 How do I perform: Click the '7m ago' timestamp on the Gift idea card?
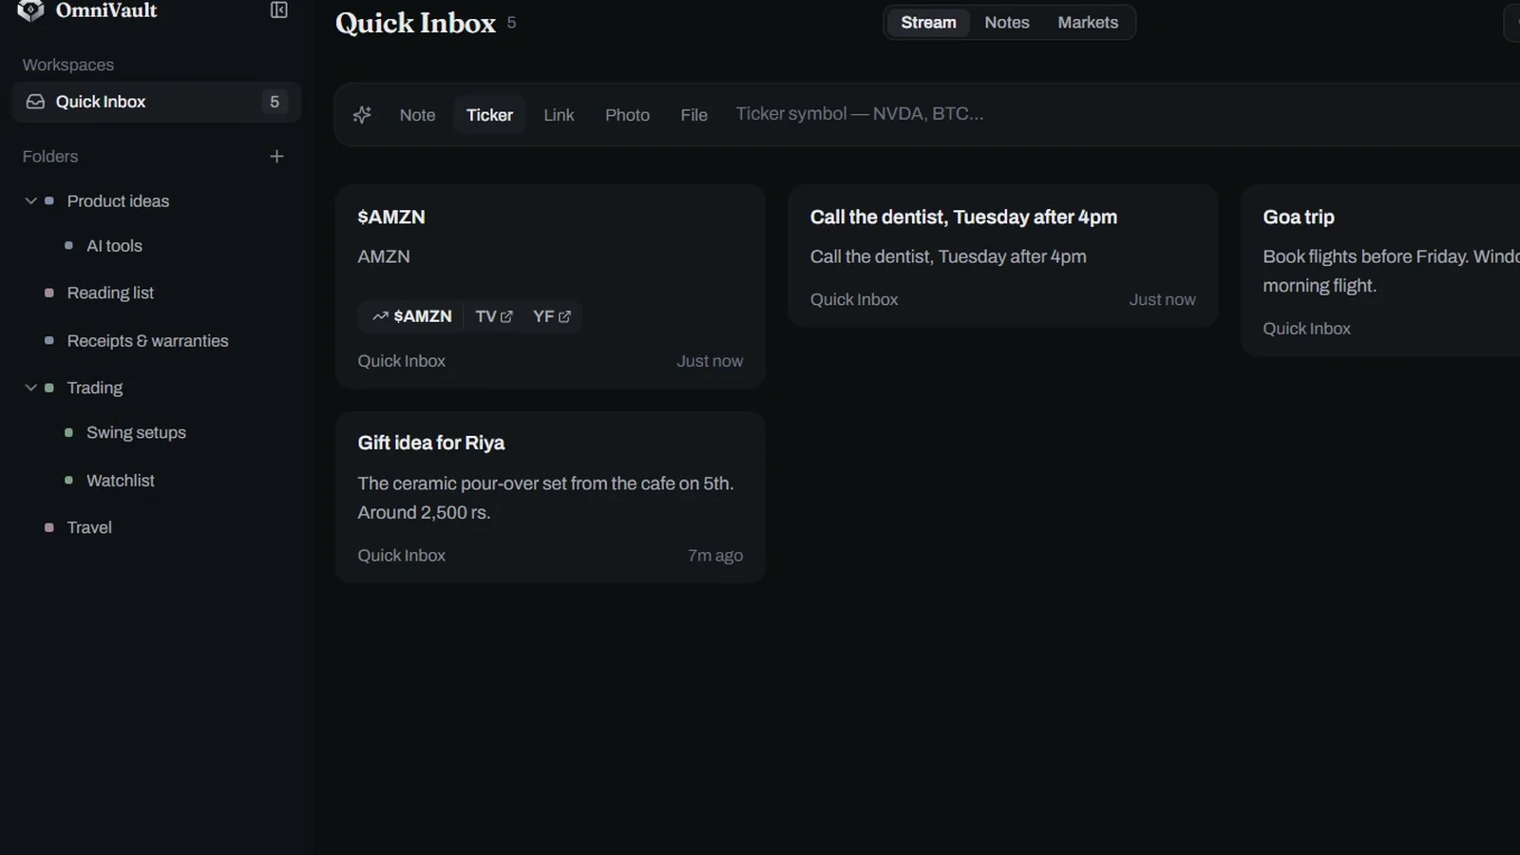click(x=715, y=556)
